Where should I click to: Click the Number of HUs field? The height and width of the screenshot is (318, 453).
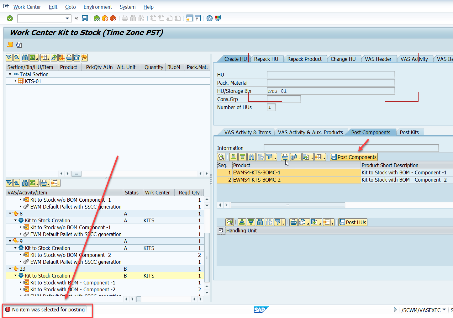[271, 107]
